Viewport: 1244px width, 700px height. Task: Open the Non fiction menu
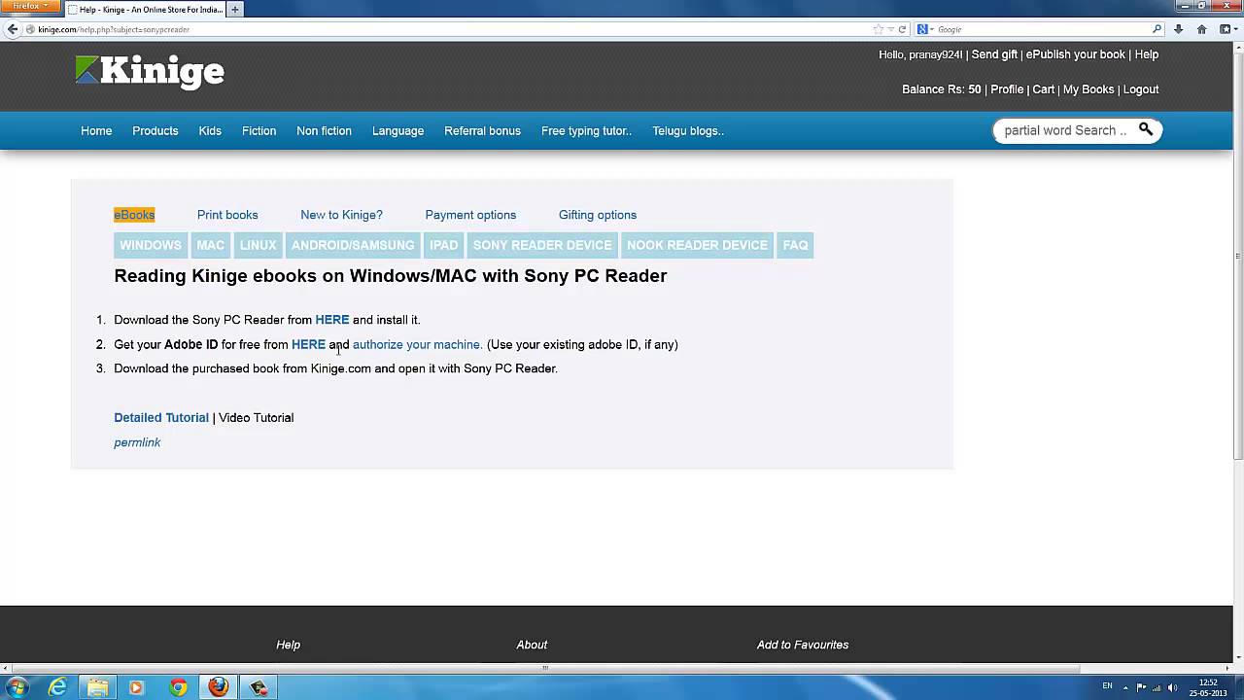click(x=324, y=130)
